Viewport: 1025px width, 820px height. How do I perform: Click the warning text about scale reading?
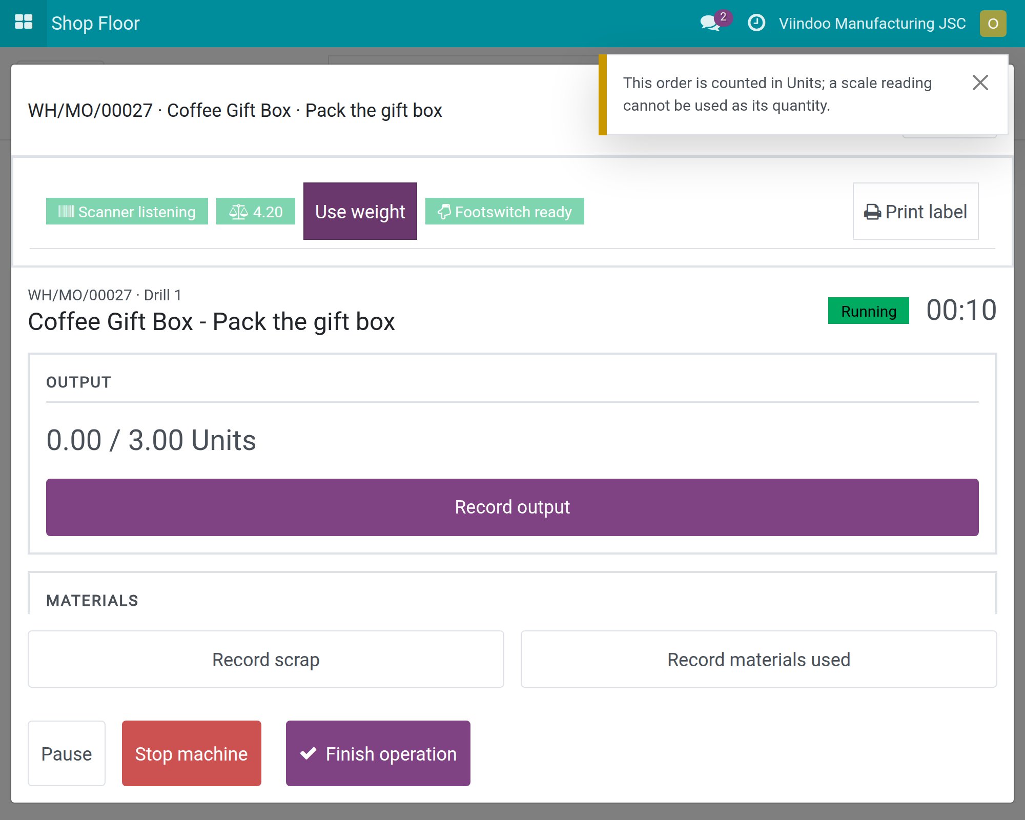(777, 94)
